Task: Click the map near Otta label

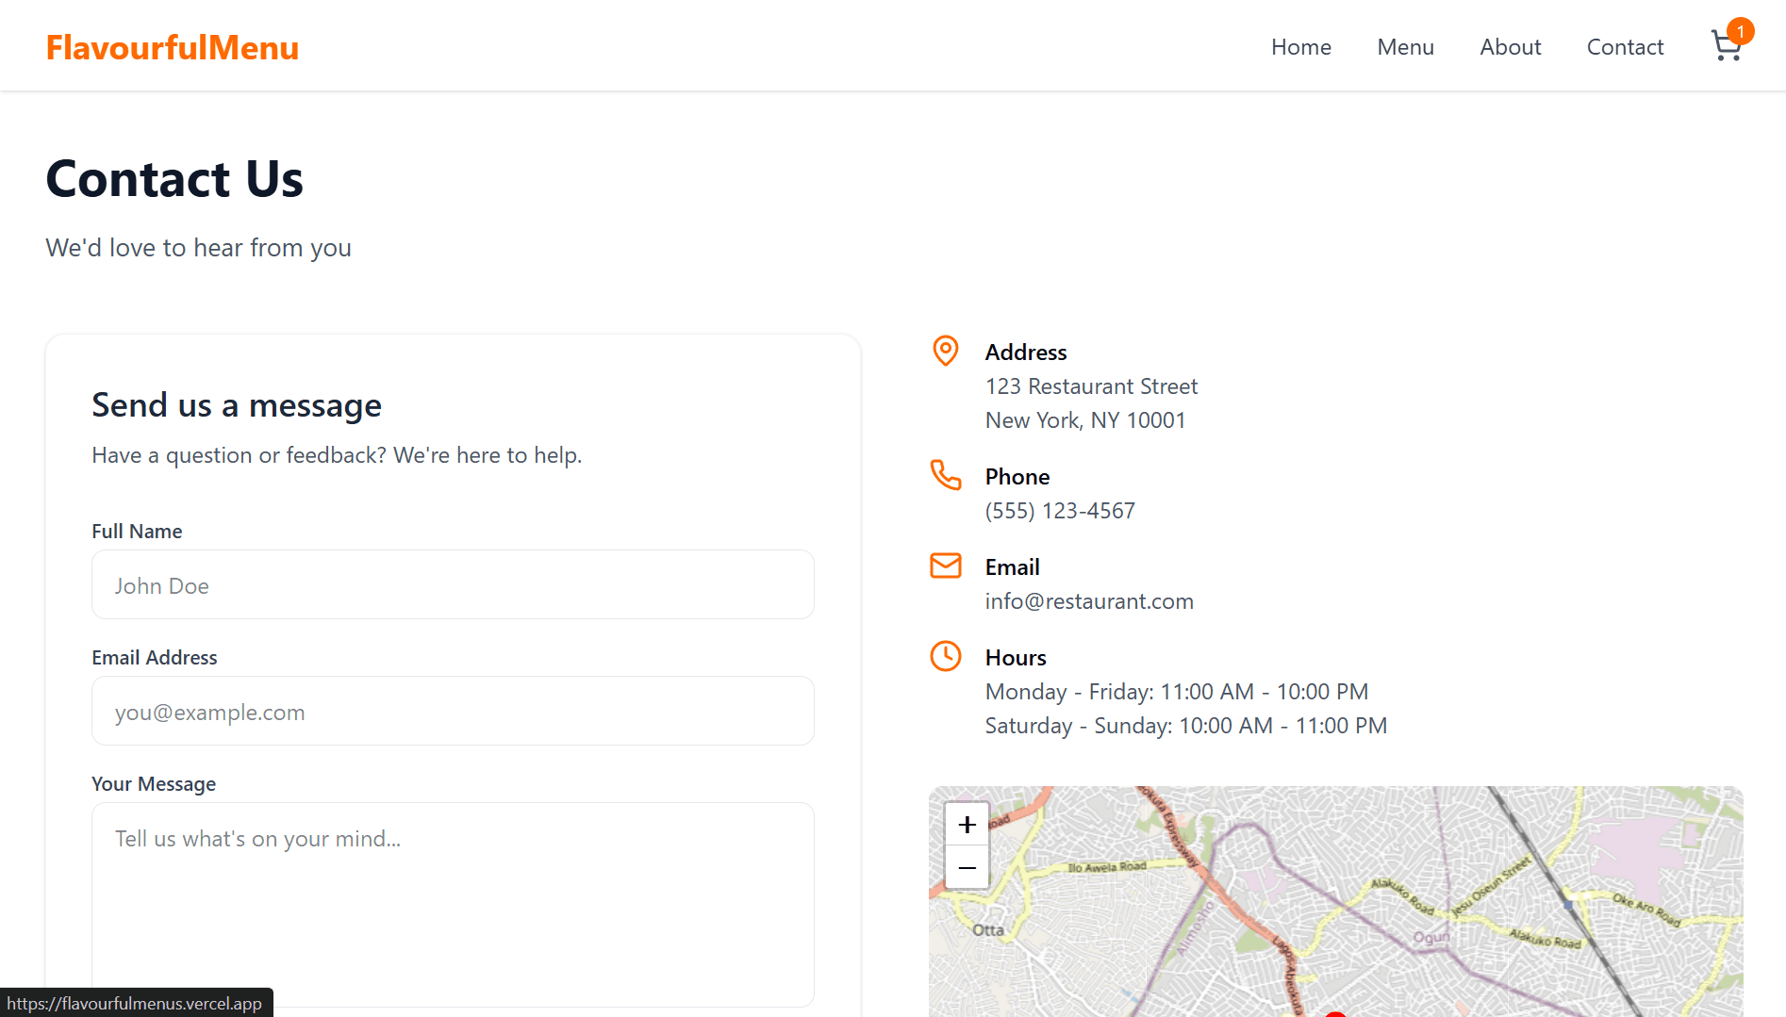Action: click(988, 930)
